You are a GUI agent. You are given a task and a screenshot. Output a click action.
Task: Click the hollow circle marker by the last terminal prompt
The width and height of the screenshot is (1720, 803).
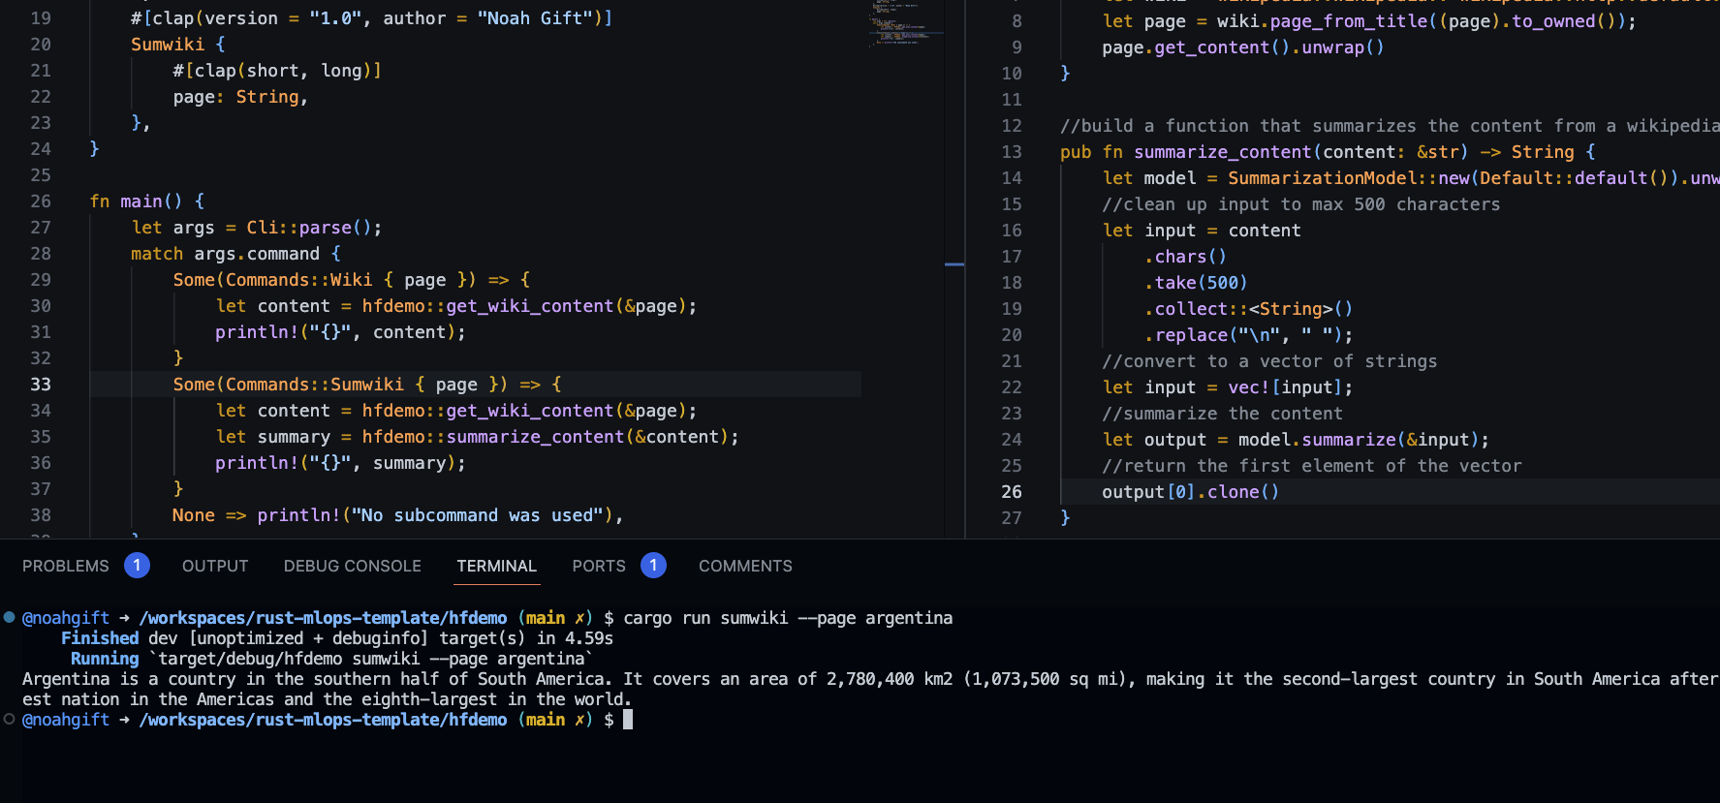[9, 719]
